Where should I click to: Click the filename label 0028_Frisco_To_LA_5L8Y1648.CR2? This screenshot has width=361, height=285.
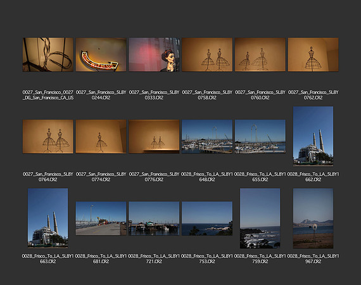click(x=207, y=177)
